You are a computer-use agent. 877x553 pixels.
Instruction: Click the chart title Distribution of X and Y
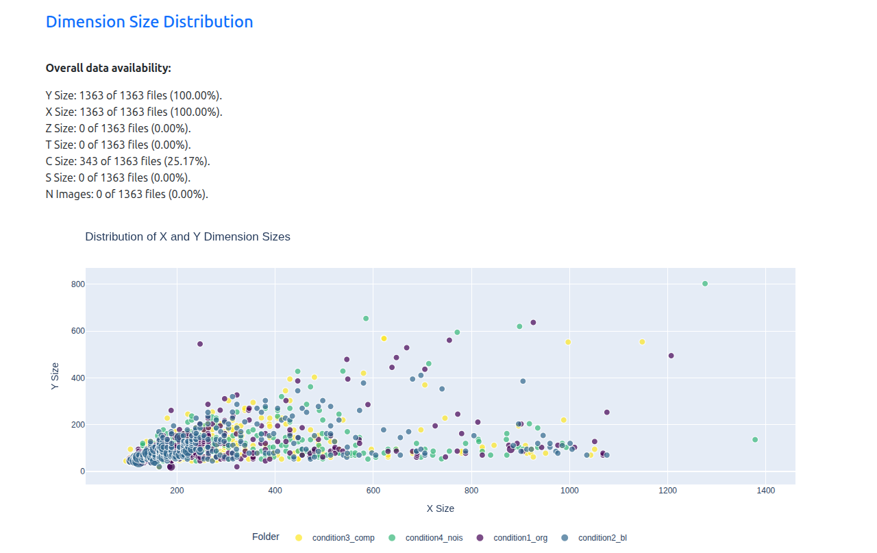188,236
